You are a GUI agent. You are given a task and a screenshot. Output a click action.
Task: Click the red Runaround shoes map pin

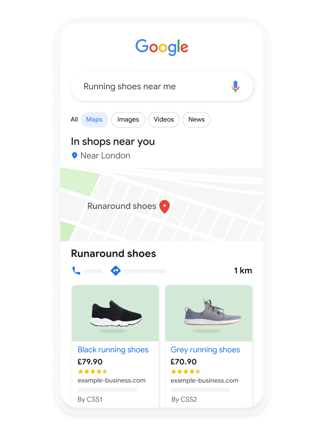(x=165, y=207)
